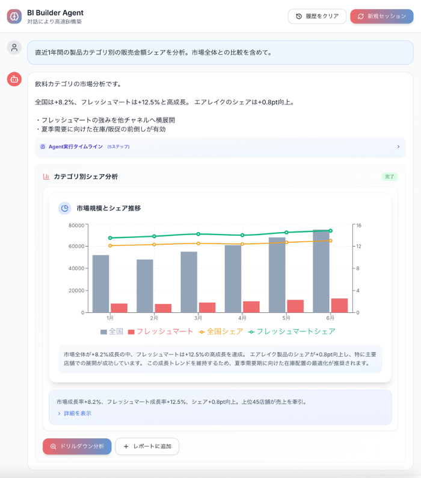Click the bar chart icon beside カテゴリ別シェア分析

coord(46,177)
